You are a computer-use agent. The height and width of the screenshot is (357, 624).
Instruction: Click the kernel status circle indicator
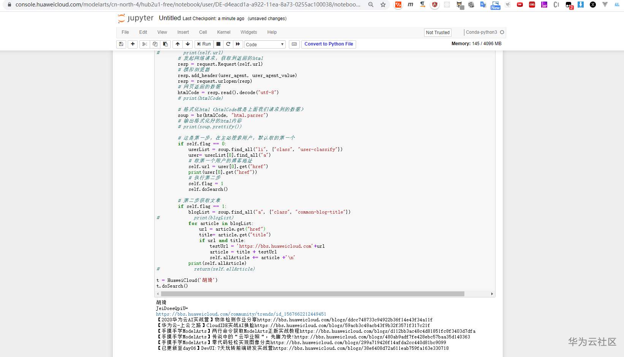[502, 32]
